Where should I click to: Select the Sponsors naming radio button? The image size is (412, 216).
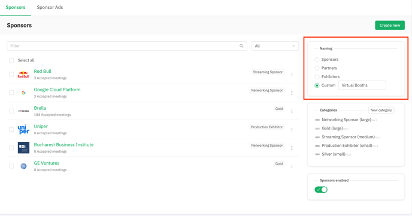tap(317, 60)
